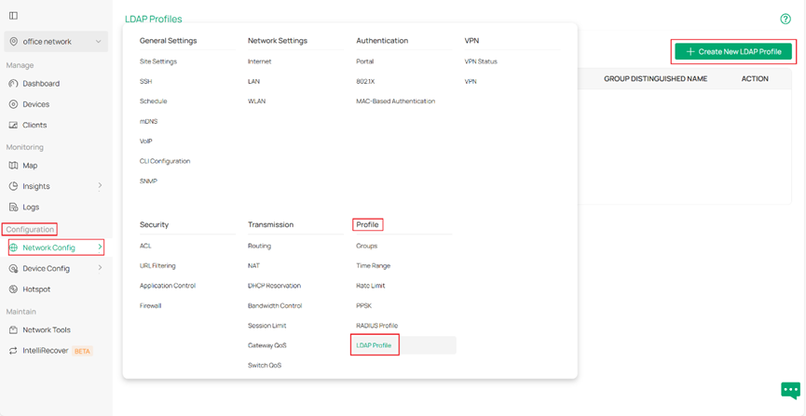Expand the Insights submenu chevron
This screenshot has height=416, width=806.
tap(100, 186)
